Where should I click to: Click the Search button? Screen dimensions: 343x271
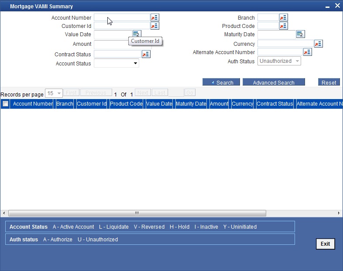[x=221, y=82]
